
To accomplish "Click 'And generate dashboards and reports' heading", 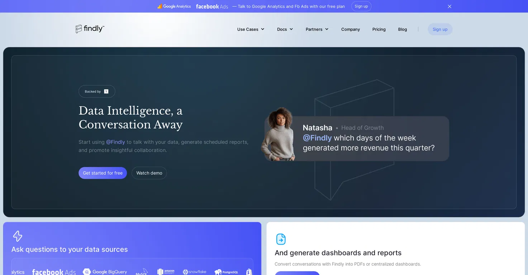I will [x=338, y=253].
